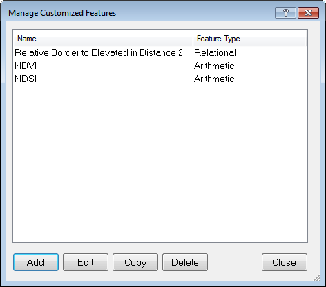The image size is (326, 287).
Task: Close the dialog using the red X
Action: (x=308, y=12)
